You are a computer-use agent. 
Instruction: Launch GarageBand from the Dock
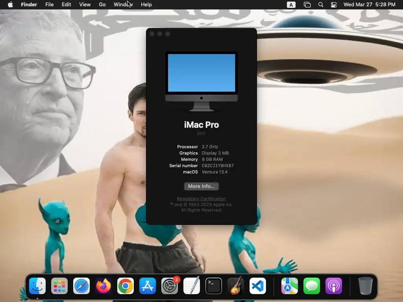[x=236, y=286]
